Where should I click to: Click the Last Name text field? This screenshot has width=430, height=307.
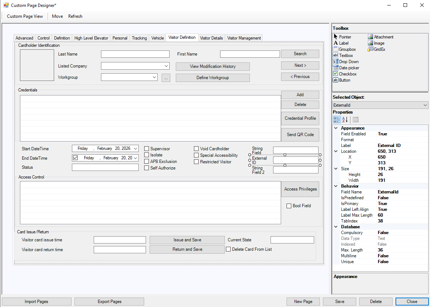(135, 54)
